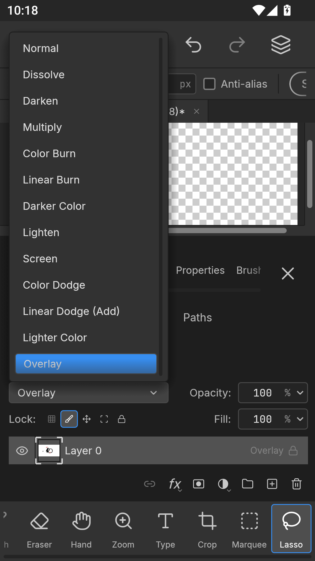Toggle lock transparent pixels
The width and height of the screenshot is (315, 561).
pos(52,419)
